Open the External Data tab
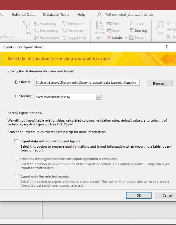The image size is (176, 225). [x=23, y=14]
